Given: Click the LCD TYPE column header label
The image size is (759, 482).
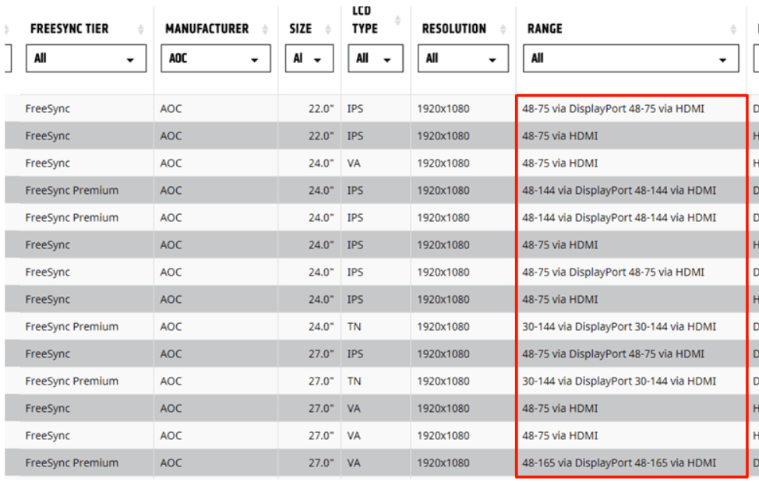Looking at the screenshot, I should 365,19.
